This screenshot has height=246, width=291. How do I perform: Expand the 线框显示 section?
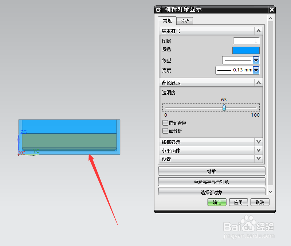click(x=259, y=142)
